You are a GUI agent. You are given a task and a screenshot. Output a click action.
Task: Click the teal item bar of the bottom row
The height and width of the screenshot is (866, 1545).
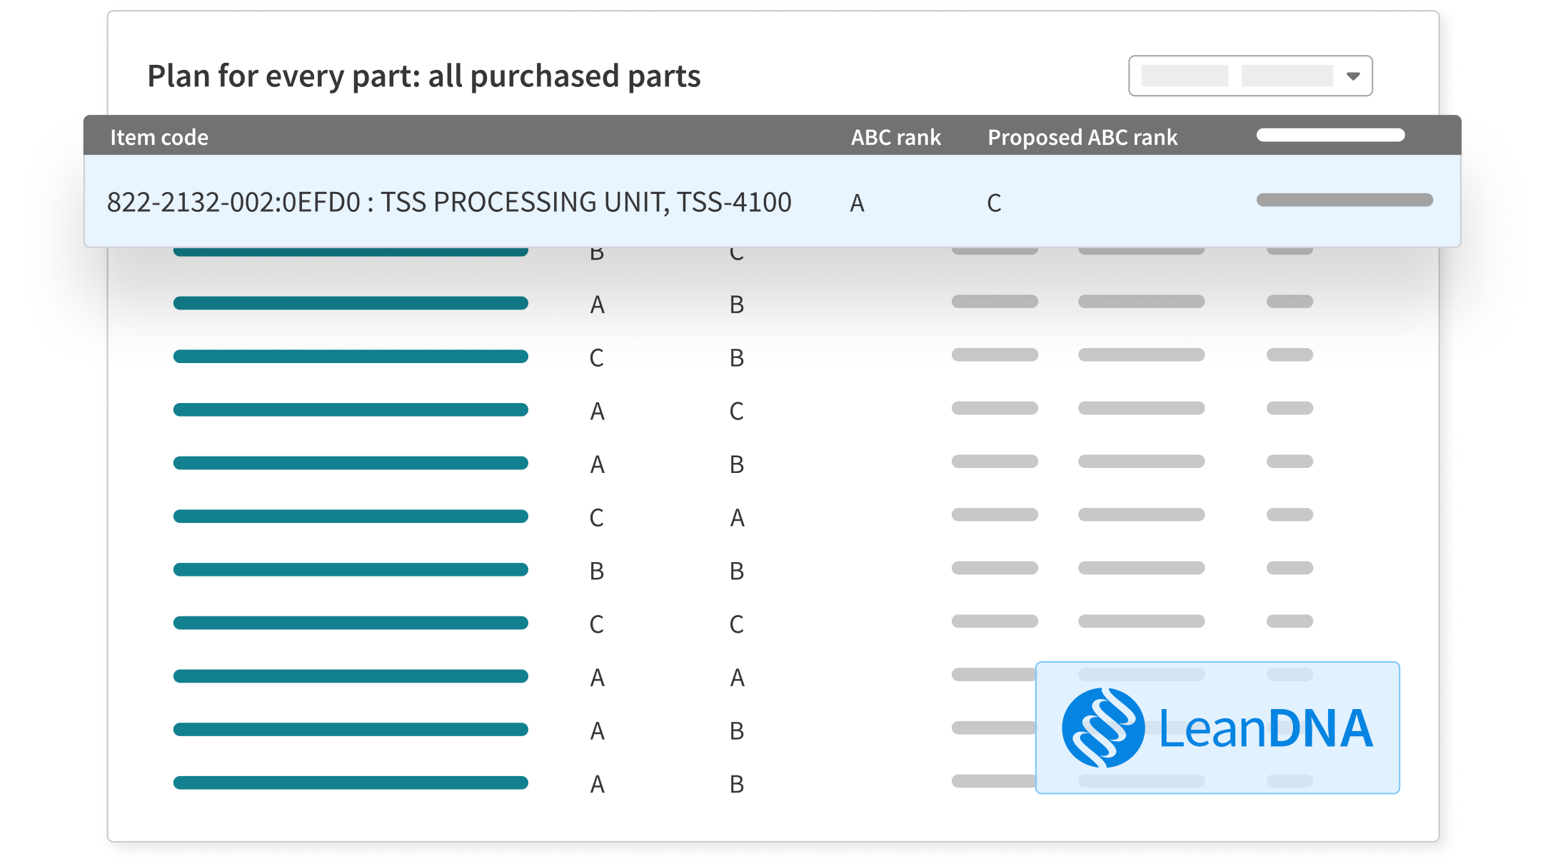tap(351, 783)
